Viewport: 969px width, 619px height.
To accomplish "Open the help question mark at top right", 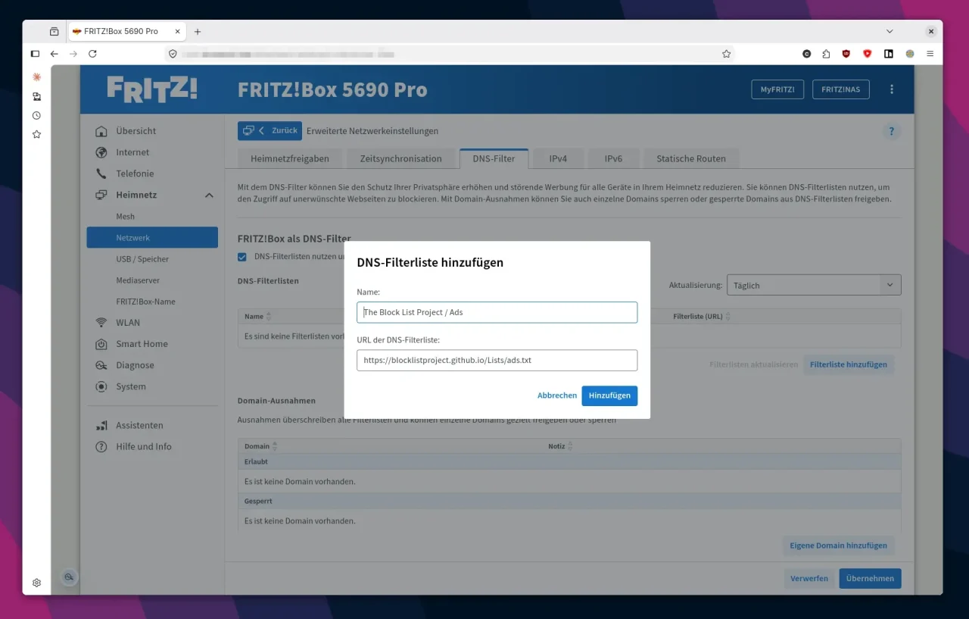I will pyautogui.click(x=892, y=131).
